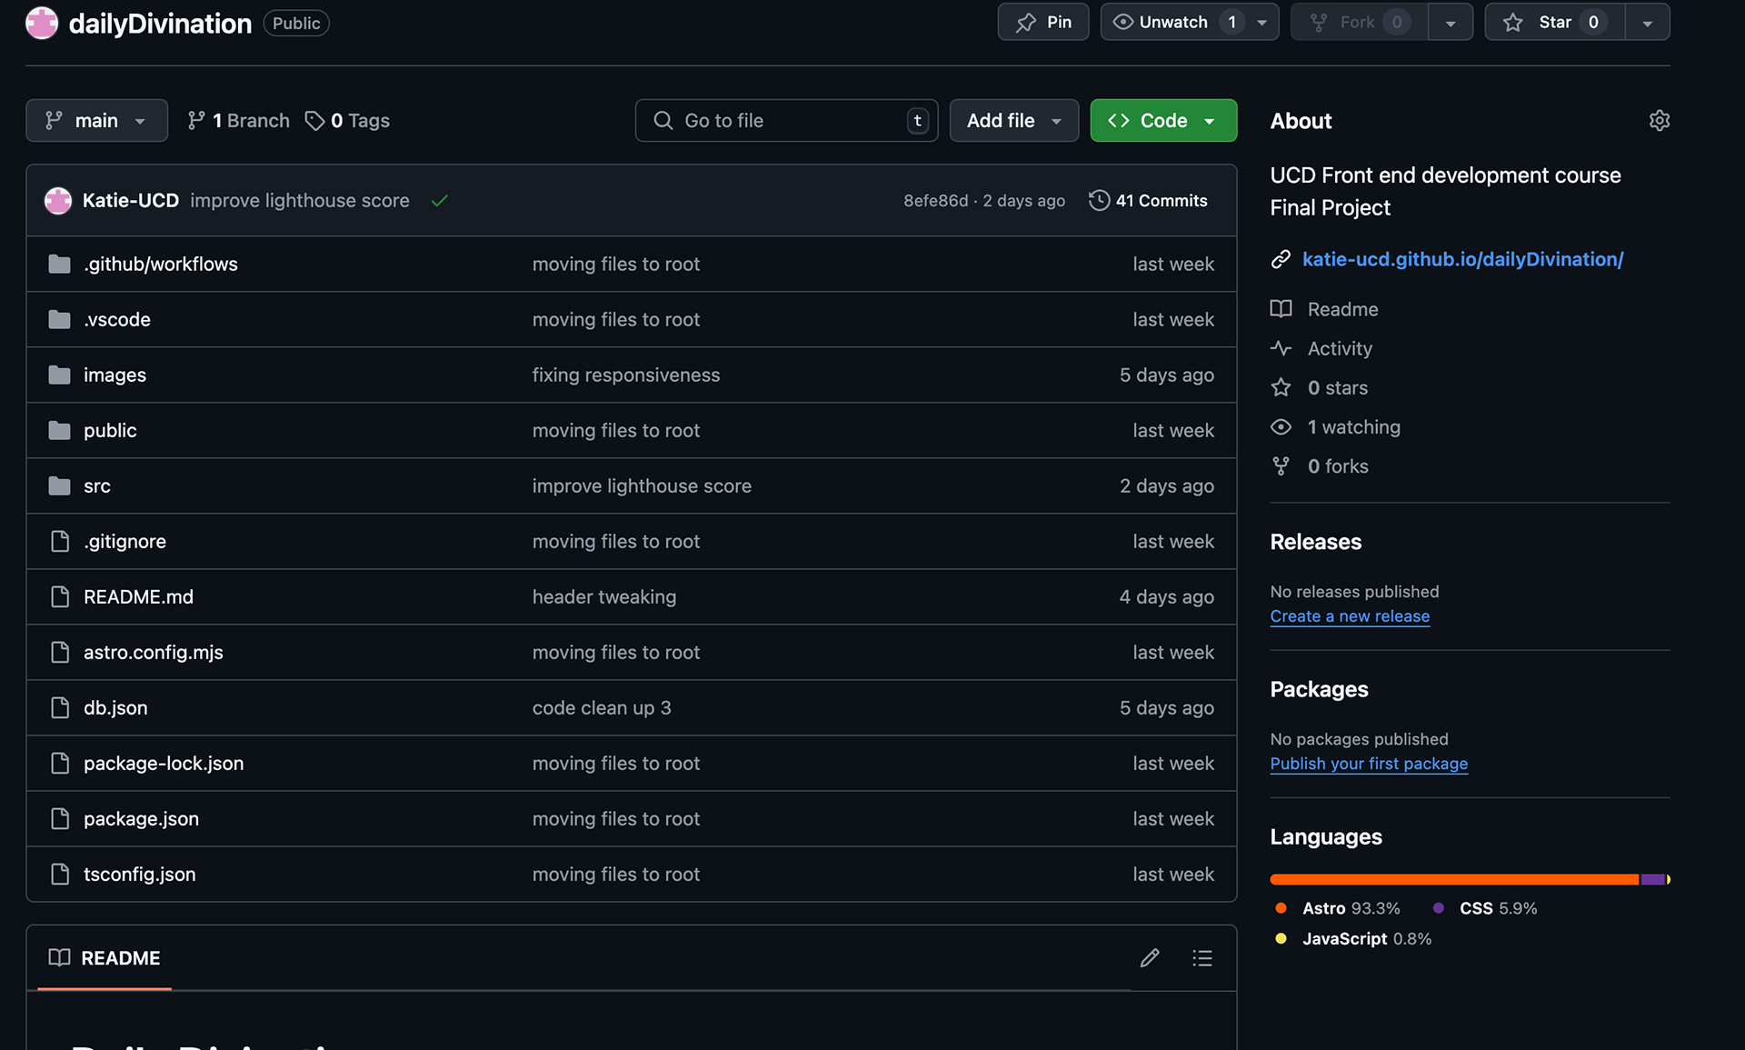Click the dailyDivination repository name

(x=160, y=24)
